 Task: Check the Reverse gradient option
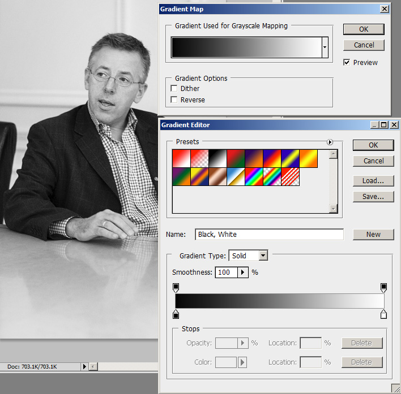pos(174,100)
